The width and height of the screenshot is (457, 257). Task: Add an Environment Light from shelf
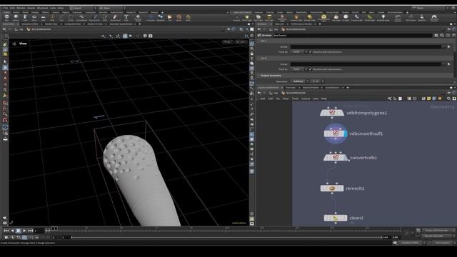click(x=323, y=18)
